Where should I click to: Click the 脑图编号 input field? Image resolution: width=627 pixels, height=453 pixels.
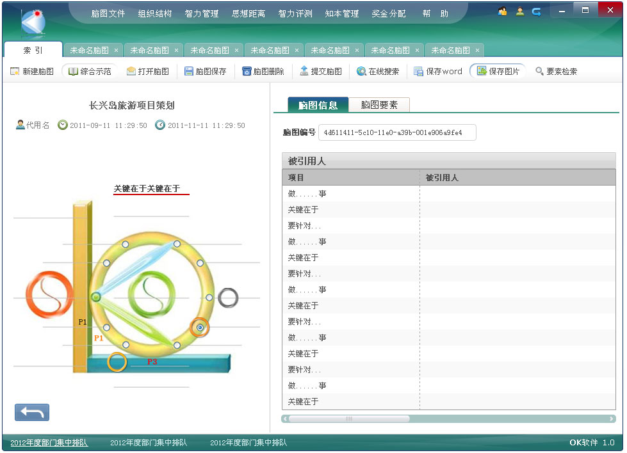[x=397, y=132]
